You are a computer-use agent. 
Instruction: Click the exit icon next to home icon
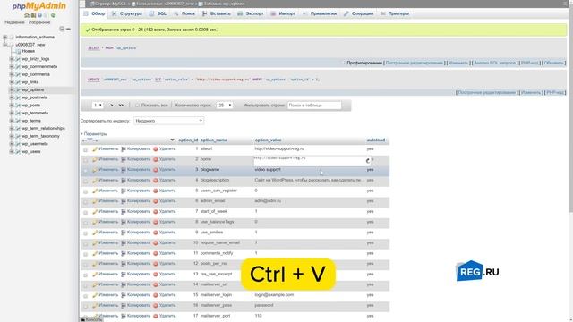pyautogui.click(x=33, y=15)
